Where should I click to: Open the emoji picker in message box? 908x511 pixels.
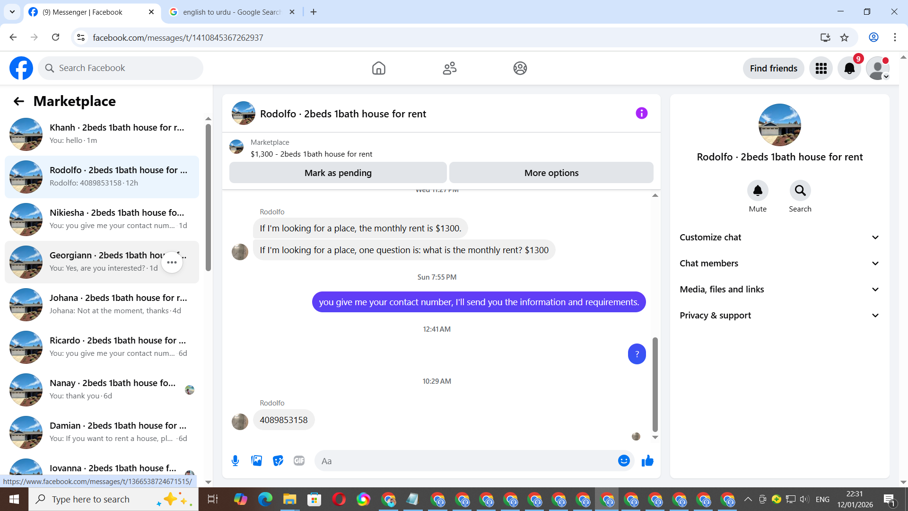624,461
